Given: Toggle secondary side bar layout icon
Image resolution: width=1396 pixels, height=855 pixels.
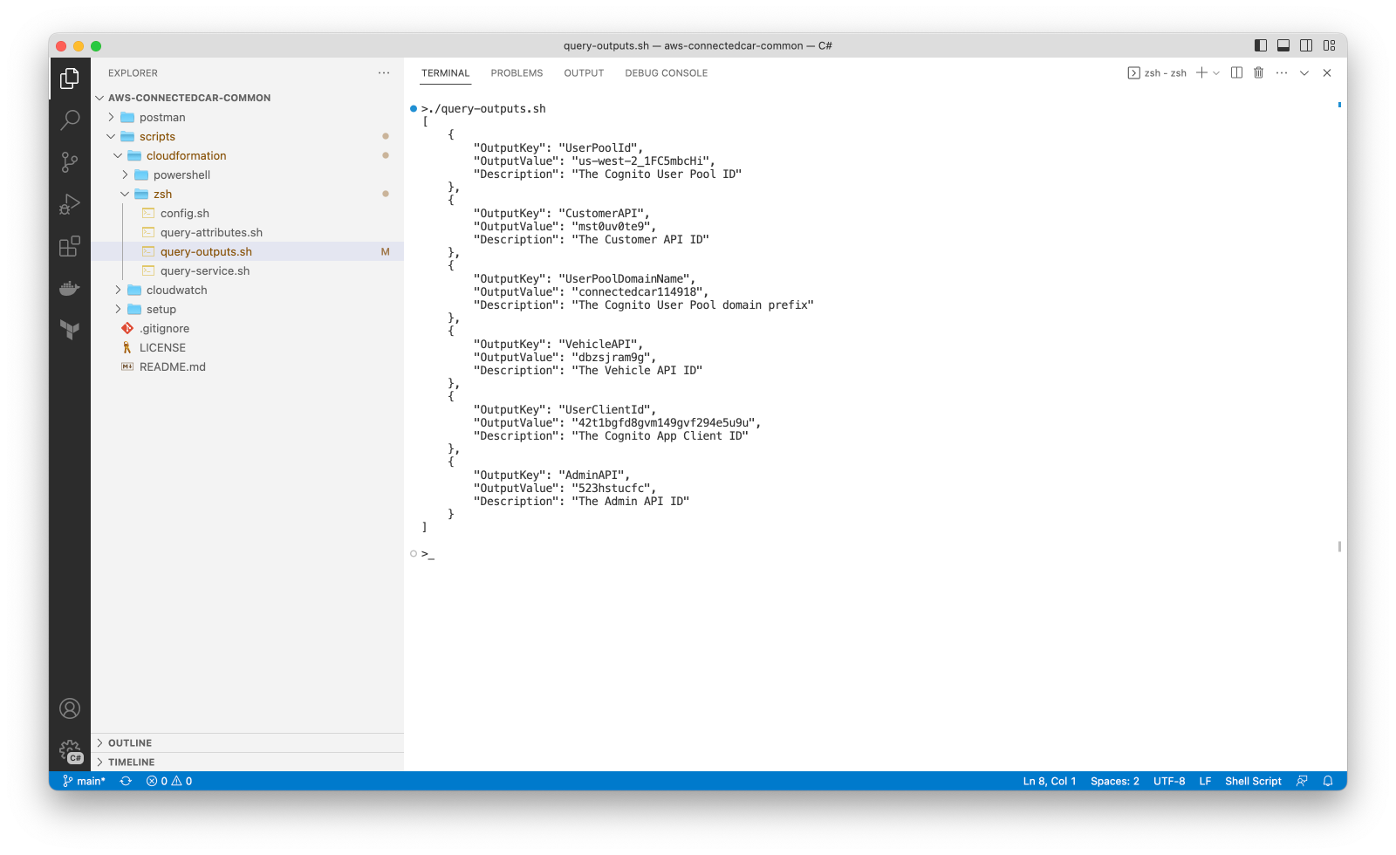Looking at the screenshot, I should click(1306, 45).
